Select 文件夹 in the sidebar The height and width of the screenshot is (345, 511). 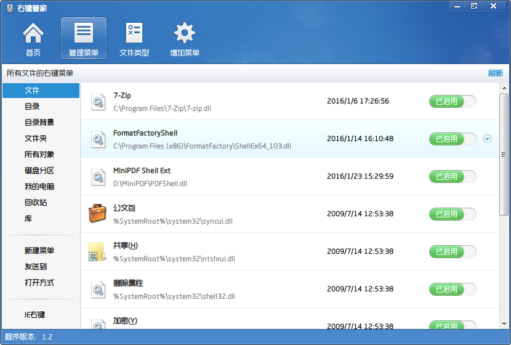point(41,138)
